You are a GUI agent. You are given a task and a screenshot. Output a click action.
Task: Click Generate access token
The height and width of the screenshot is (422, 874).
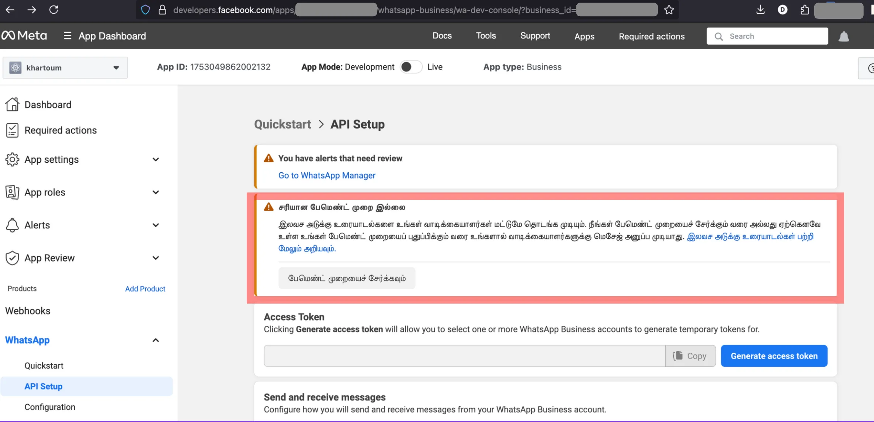pos(774,356)
